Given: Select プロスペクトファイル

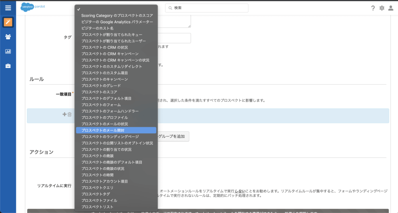Looking at the screenshot, I should (116, 200).
